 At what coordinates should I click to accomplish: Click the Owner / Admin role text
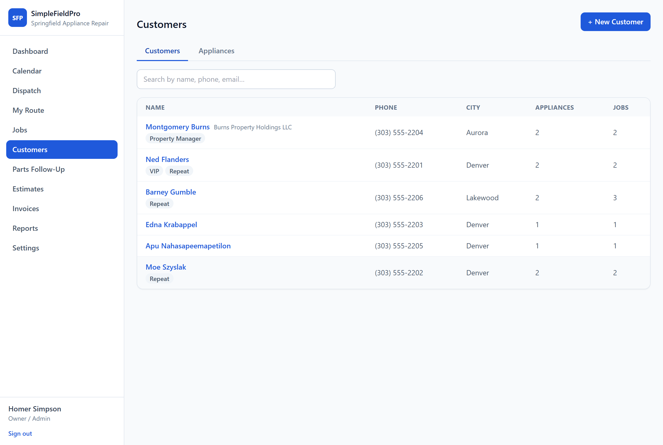(29, 419)
